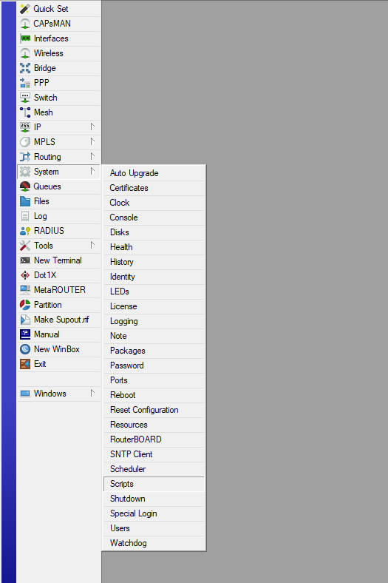Expand the Windows submenu arrow
This screenshot has width=388, height=583.
pos(92,394)
